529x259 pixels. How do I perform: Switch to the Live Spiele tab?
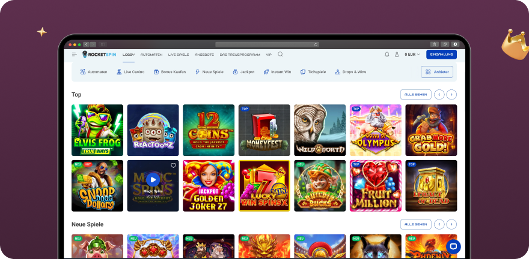pos(179,55)
